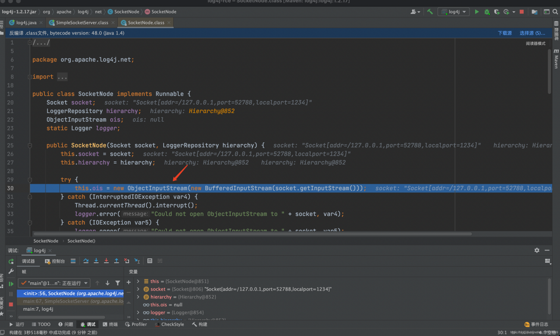Click the profiler run icon in top toolbar
The height and width of the screenshot is (336, 560).
click(506, 12)
